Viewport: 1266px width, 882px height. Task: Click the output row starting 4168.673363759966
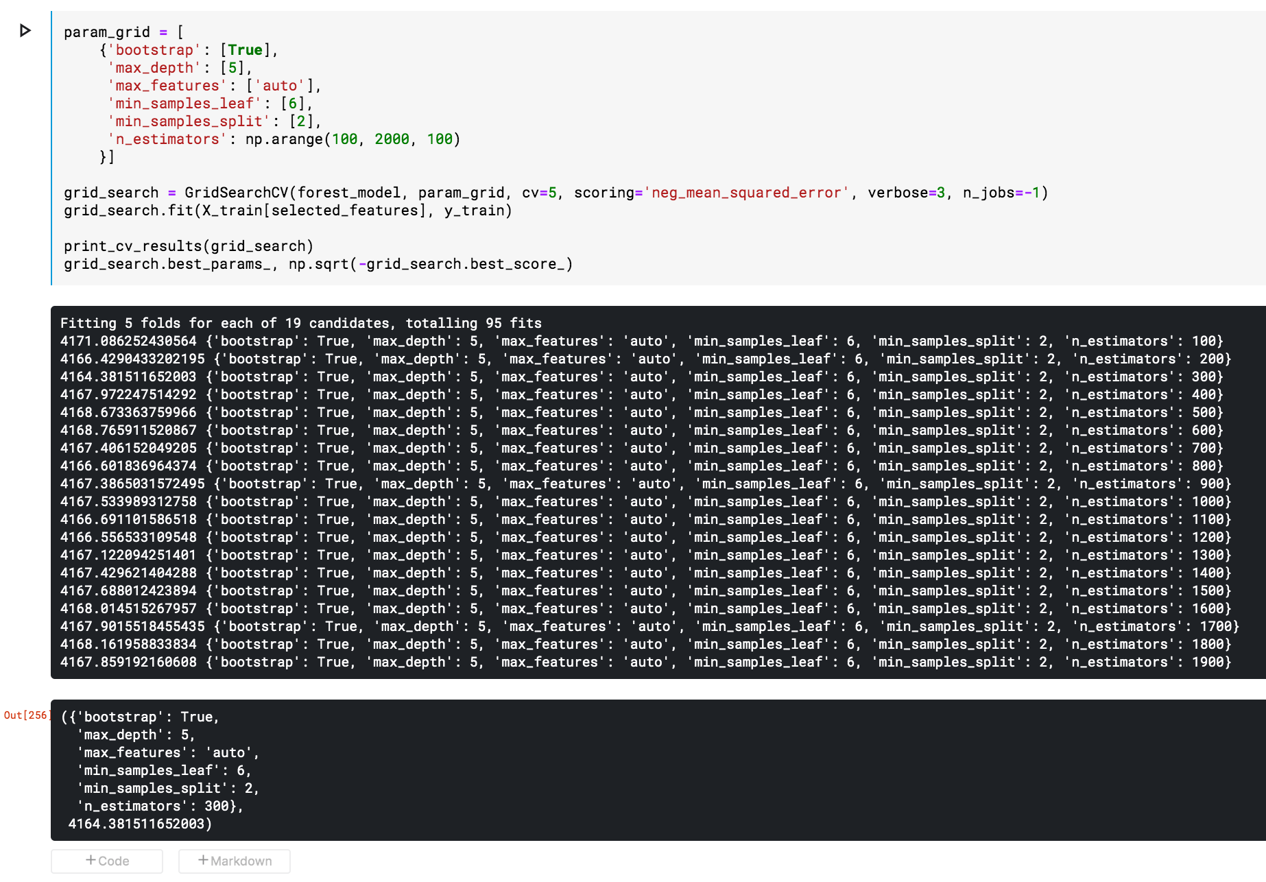pos(642,412)
